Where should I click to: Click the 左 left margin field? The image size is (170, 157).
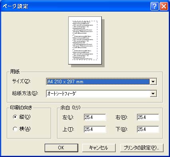pos(95,117)
